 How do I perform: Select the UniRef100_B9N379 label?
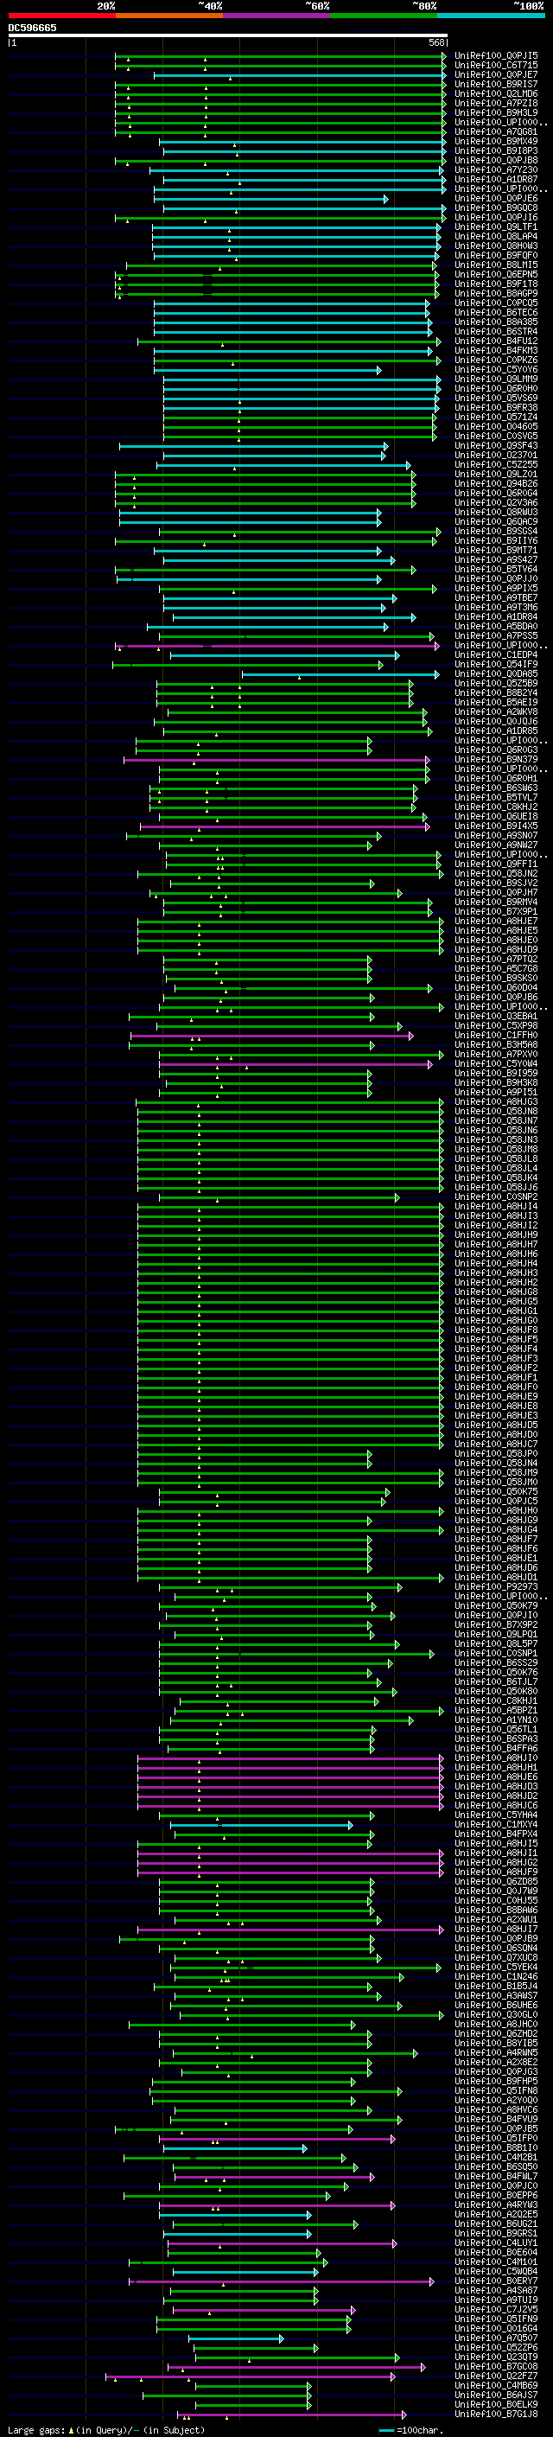(x=496, y=760)
